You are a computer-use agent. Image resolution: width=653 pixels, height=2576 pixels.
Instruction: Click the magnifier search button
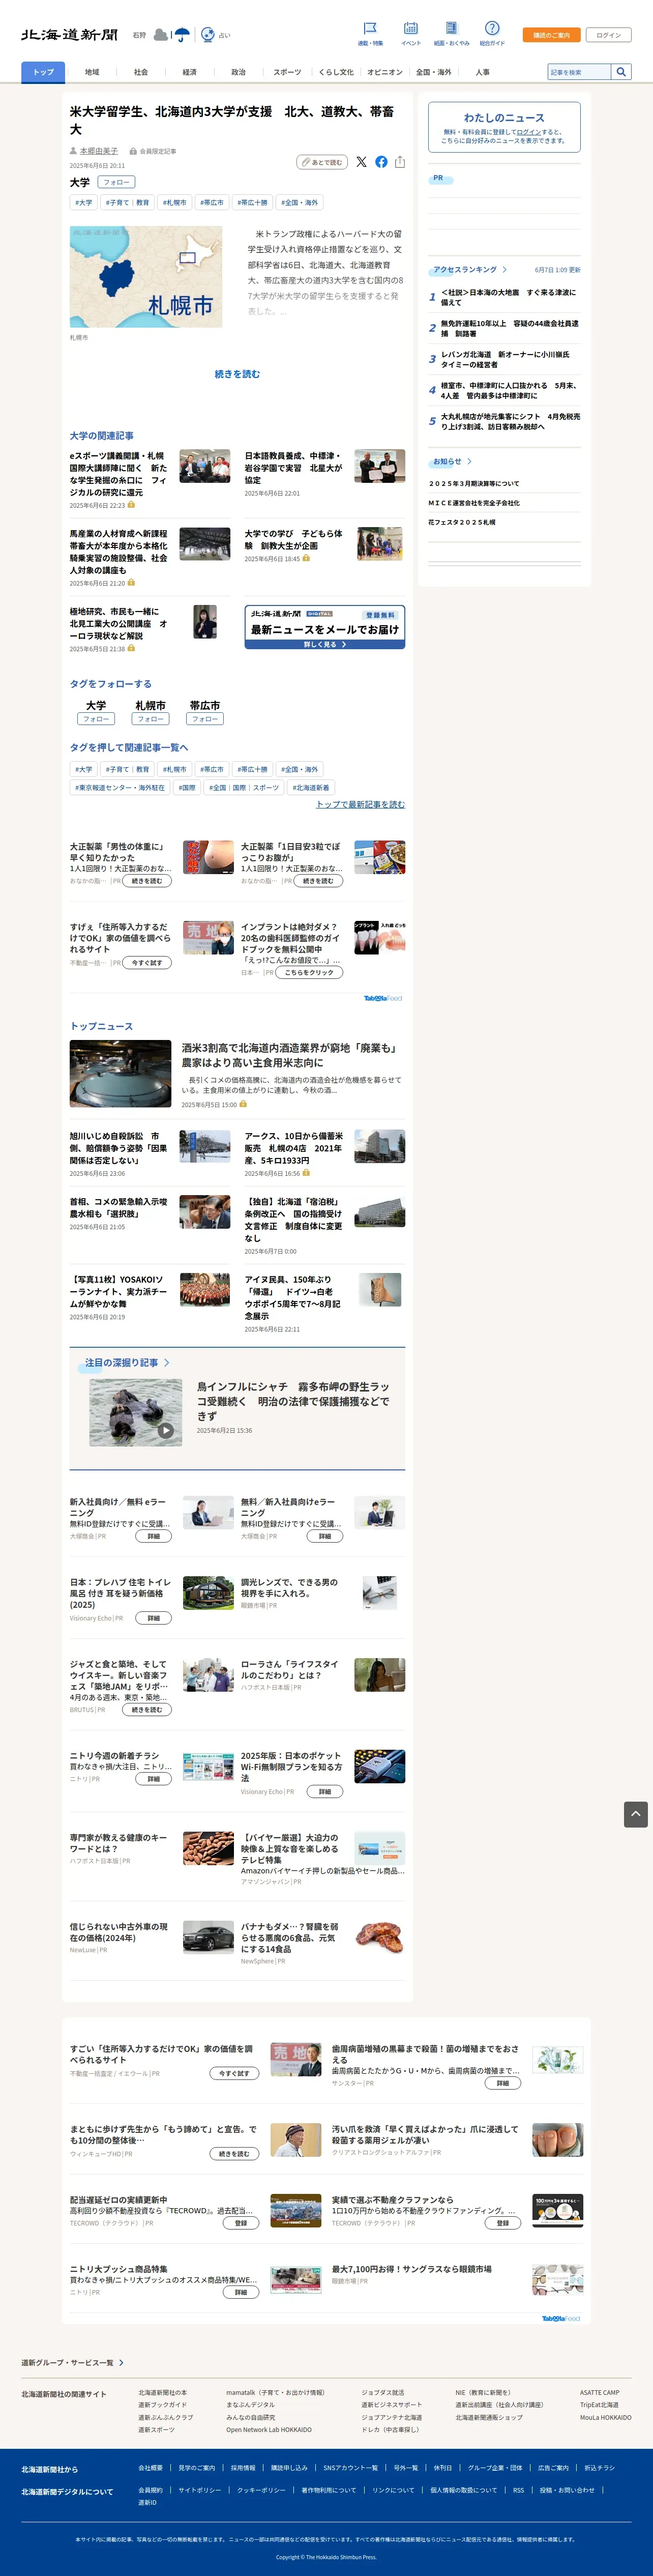(621, 72)
